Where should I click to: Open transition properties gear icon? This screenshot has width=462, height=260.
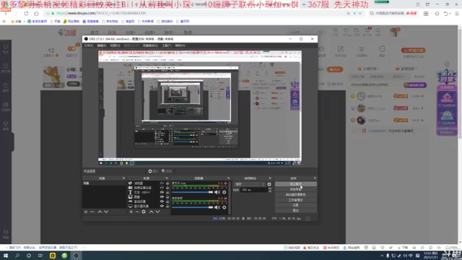(269, 184)
